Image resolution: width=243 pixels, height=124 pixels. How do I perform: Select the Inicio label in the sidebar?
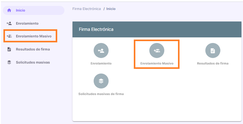pyautogui.click(x=21, y=10)
